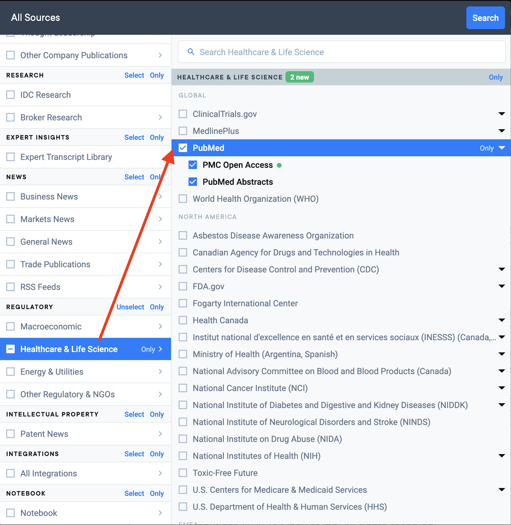Screen dimensions: 511x525
Task: Collapse the PubMed dropdown arrow
Action: click(x=501, y=148)
